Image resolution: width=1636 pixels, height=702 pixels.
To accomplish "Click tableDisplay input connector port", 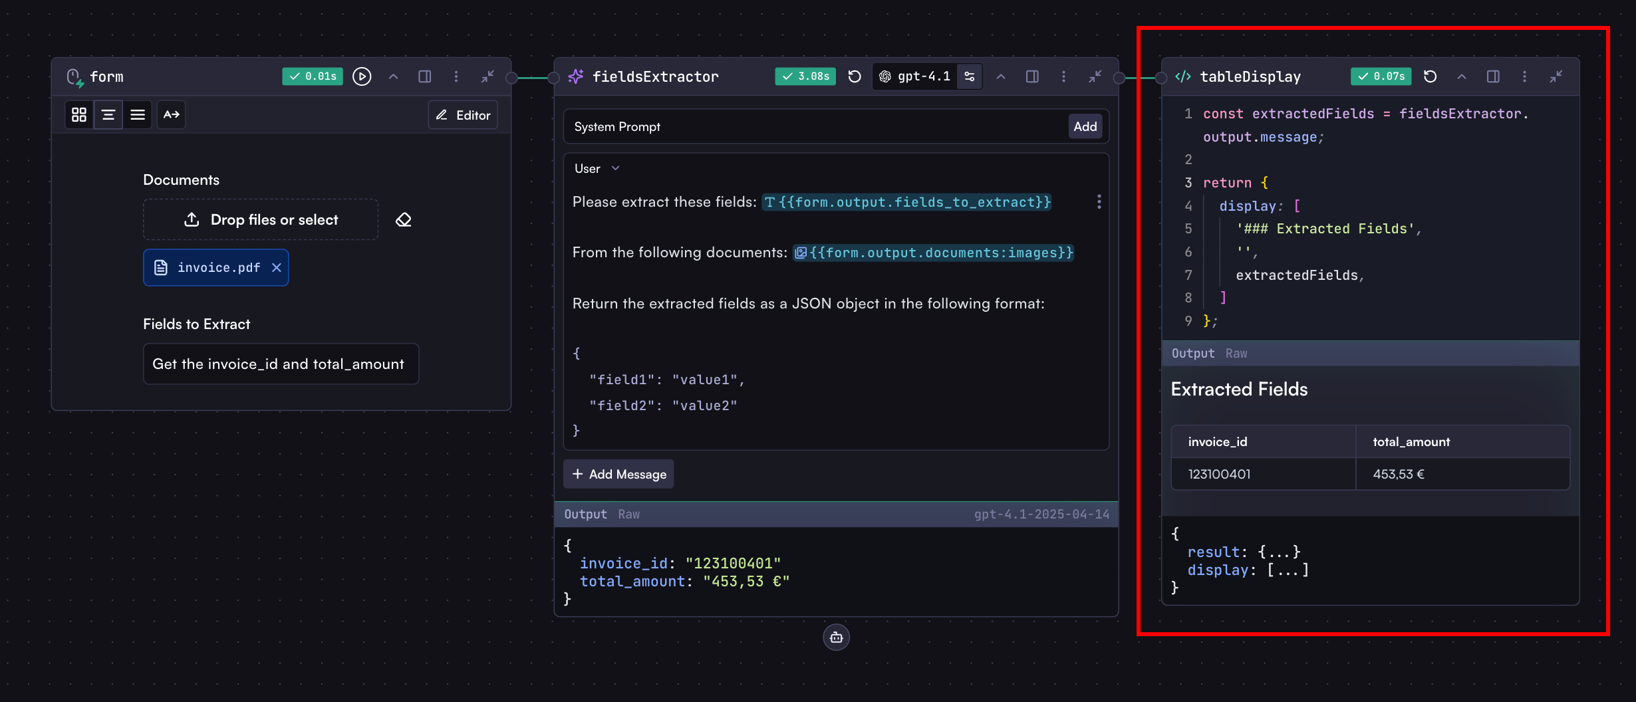I will (x=1161, y=78).
